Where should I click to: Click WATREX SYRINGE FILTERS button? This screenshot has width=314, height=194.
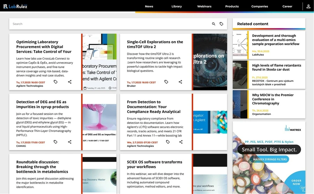click(x=270, y=159)
